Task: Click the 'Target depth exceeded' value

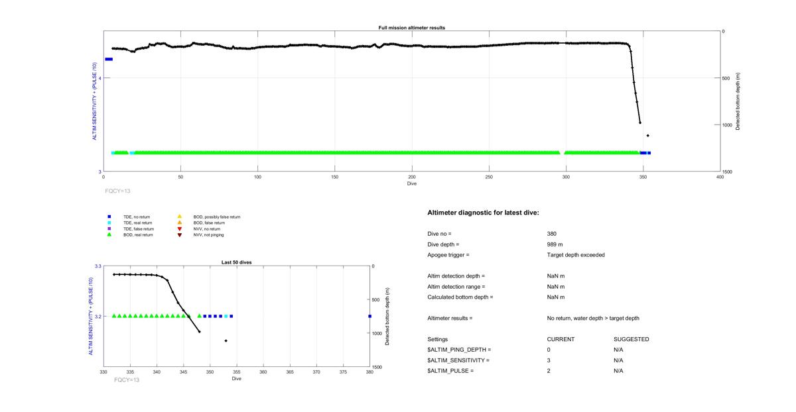Action: (576, 255)
